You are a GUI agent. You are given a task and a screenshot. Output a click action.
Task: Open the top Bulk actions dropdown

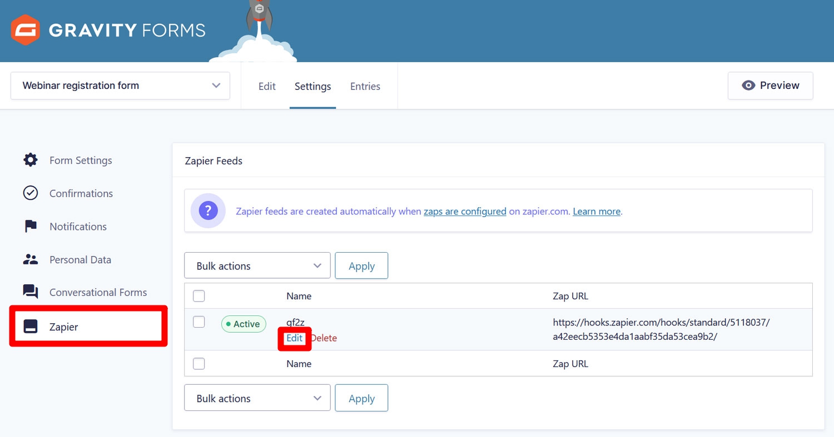(257, 266)
